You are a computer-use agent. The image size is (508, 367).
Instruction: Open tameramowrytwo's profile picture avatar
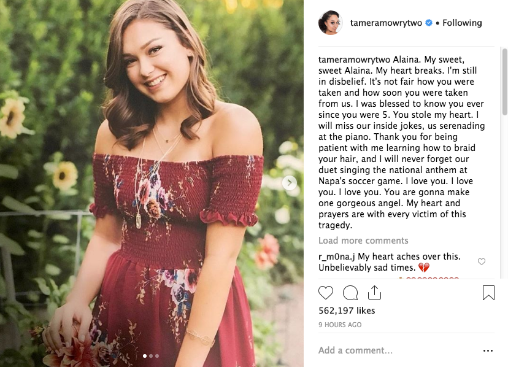[330, 23]
